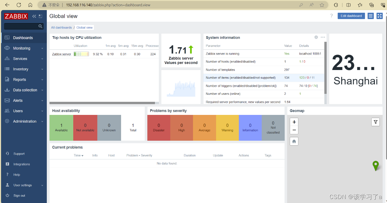Image resolution: width=387 pixels, height=203 pixels.
Task: Click the User settings person icon
Action: pos(7,185)
